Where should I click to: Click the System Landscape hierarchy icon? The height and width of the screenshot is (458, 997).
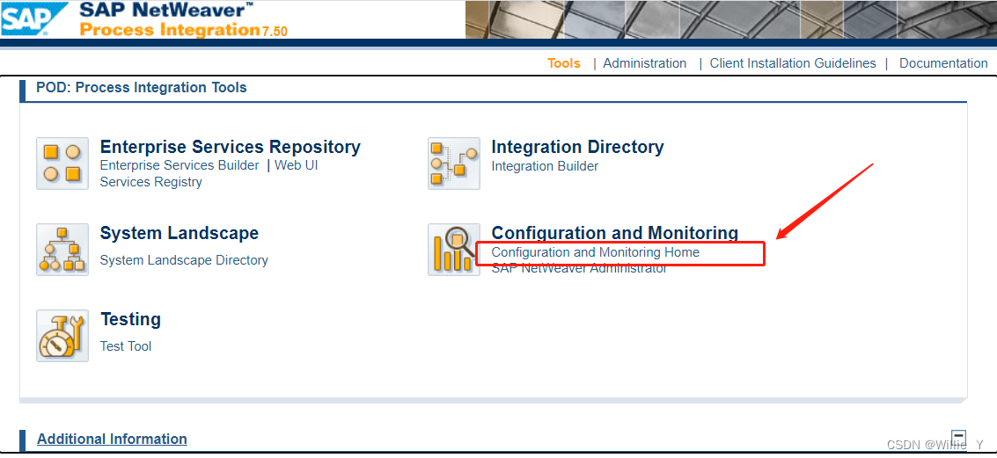pos(62,250)
